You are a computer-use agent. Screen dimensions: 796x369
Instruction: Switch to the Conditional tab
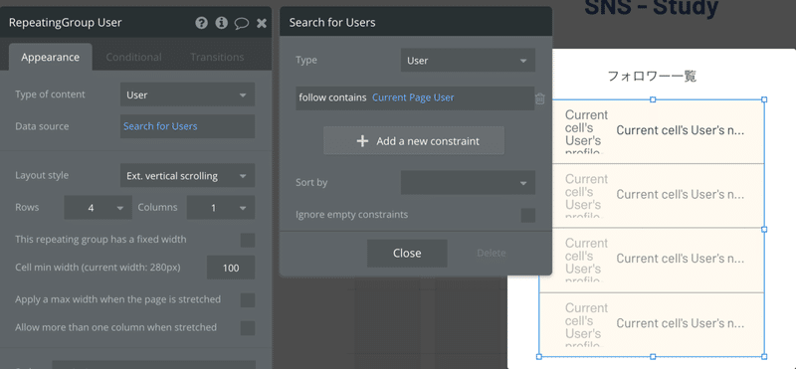click(133, 58)
